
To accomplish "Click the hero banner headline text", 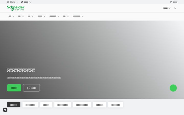I will point(21,70).
